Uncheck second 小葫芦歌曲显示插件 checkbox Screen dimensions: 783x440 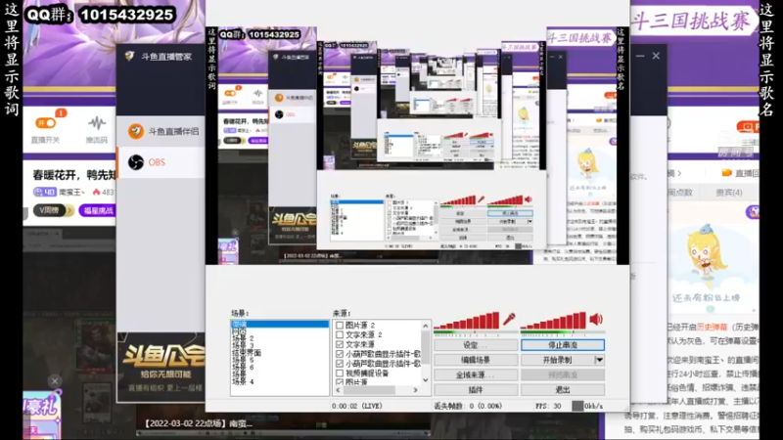pyautogui.click(x=340, y=363)
